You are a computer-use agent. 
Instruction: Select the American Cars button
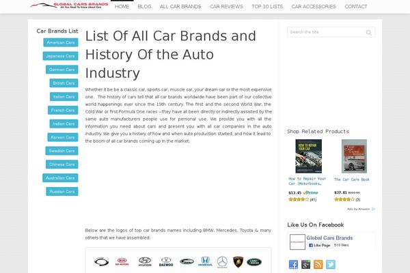(x=61, y=42)
